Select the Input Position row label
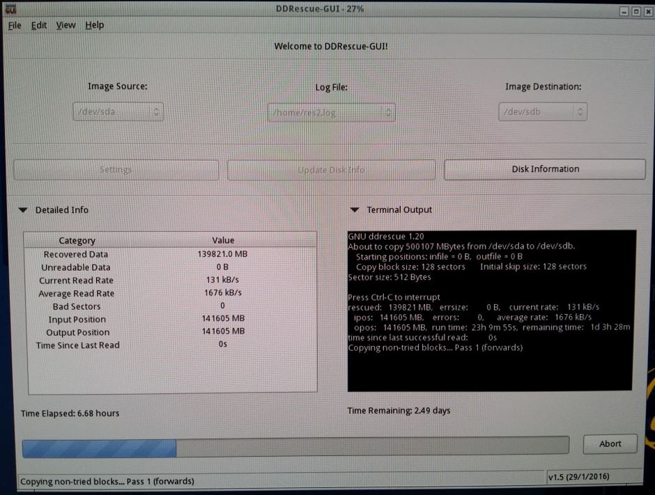The width and height of the screenshot is (655, 495). coord(77,320)
